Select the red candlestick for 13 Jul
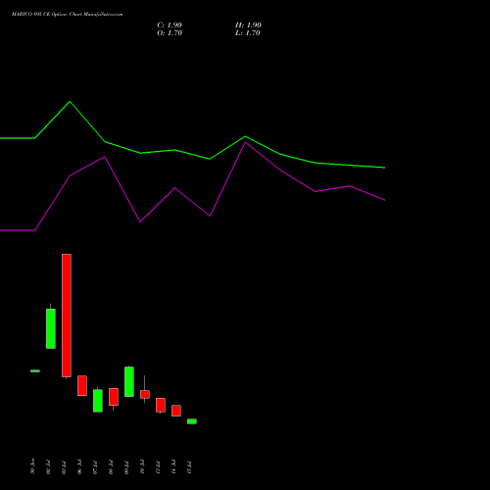The width and height of the screenshot is (490, 490). coord(161,405)
